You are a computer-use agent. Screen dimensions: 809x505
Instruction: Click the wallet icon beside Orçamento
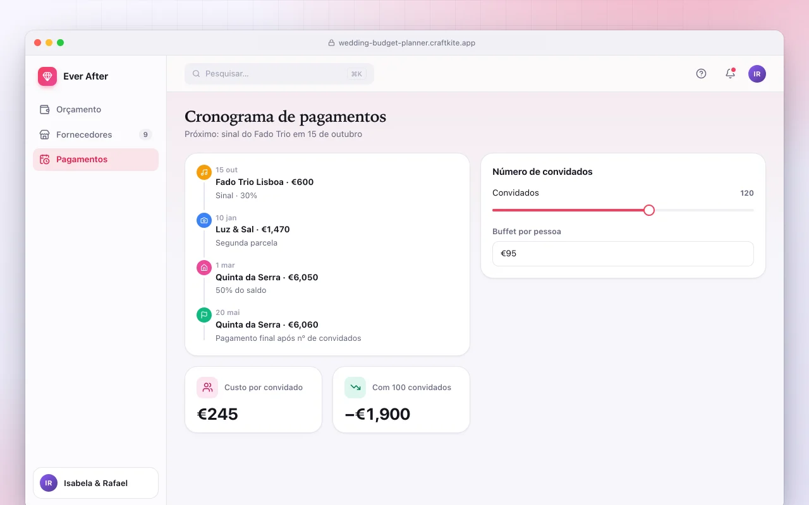pos(44,109)
